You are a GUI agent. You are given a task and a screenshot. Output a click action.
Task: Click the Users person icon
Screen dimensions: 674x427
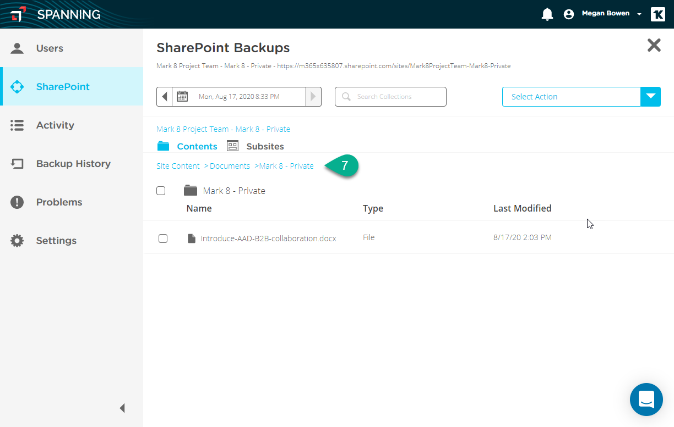pyautogui.click(x=17, y=48)
